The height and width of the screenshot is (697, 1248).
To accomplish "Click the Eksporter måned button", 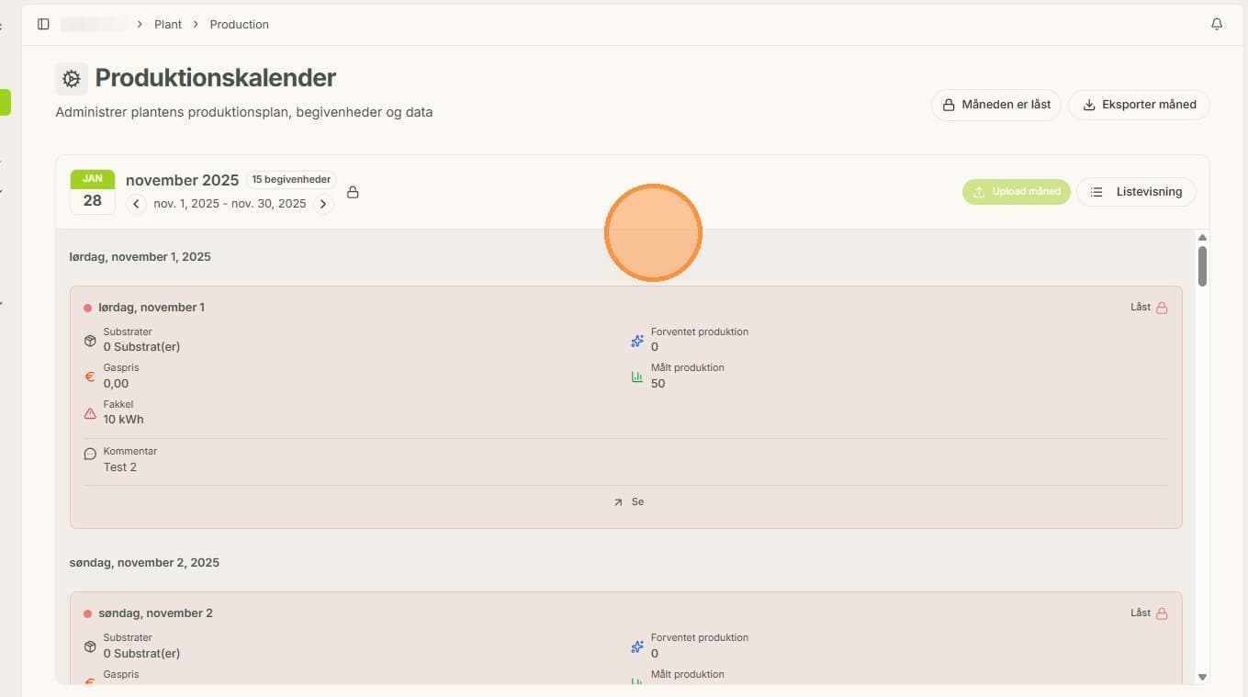I will pos(1139,105).
